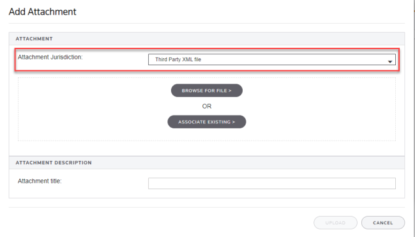
Task: Click the OR text between buttons
Action: [x=207, y=106]
